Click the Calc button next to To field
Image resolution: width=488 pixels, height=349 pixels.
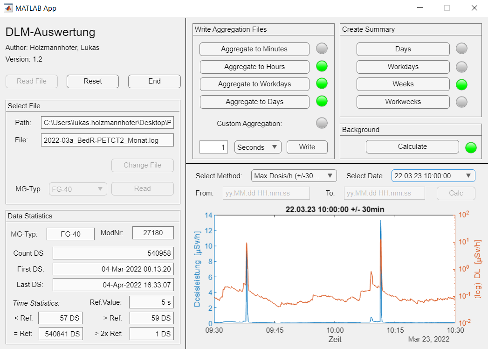tap(456, 193)
